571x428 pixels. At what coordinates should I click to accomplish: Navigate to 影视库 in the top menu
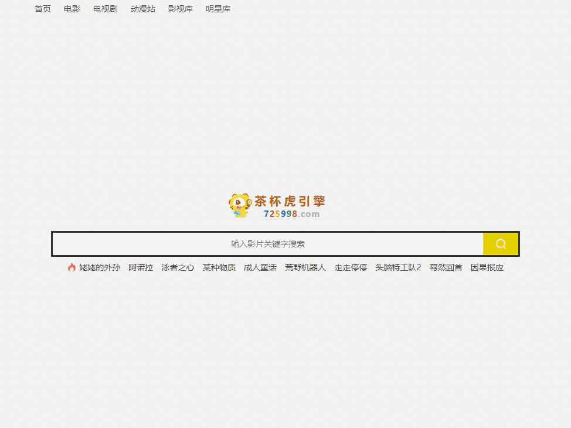click(181, 9)
